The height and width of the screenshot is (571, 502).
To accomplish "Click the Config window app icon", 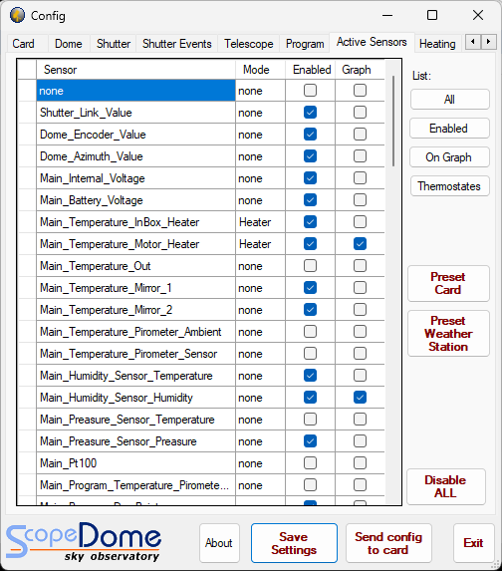I will (x=18, y=15).
